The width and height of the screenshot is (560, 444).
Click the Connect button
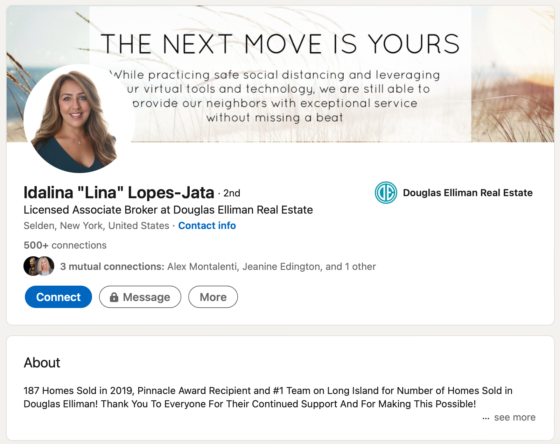pyautogui.click(x=58, y=297)
